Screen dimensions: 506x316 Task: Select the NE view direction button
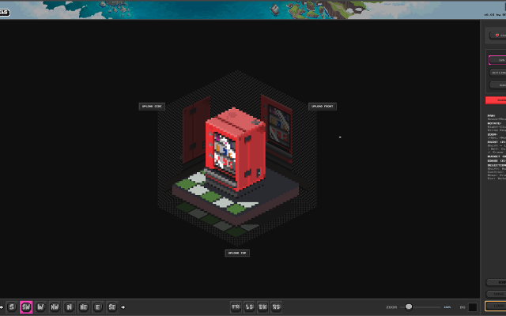point(84,307)
